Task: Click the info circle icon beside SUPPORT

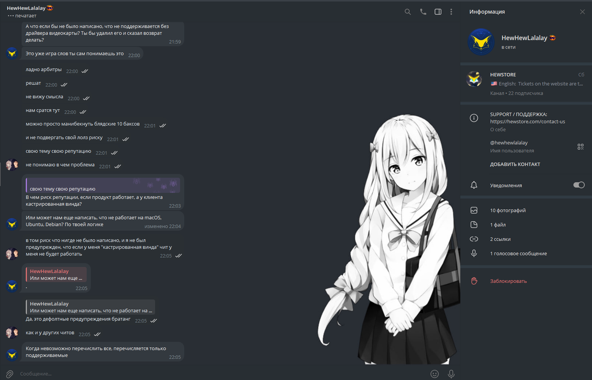Action: pos(474,118)
